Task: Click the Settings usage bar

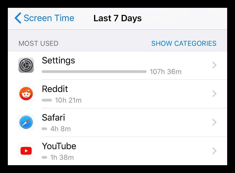Action: point(94,72)
